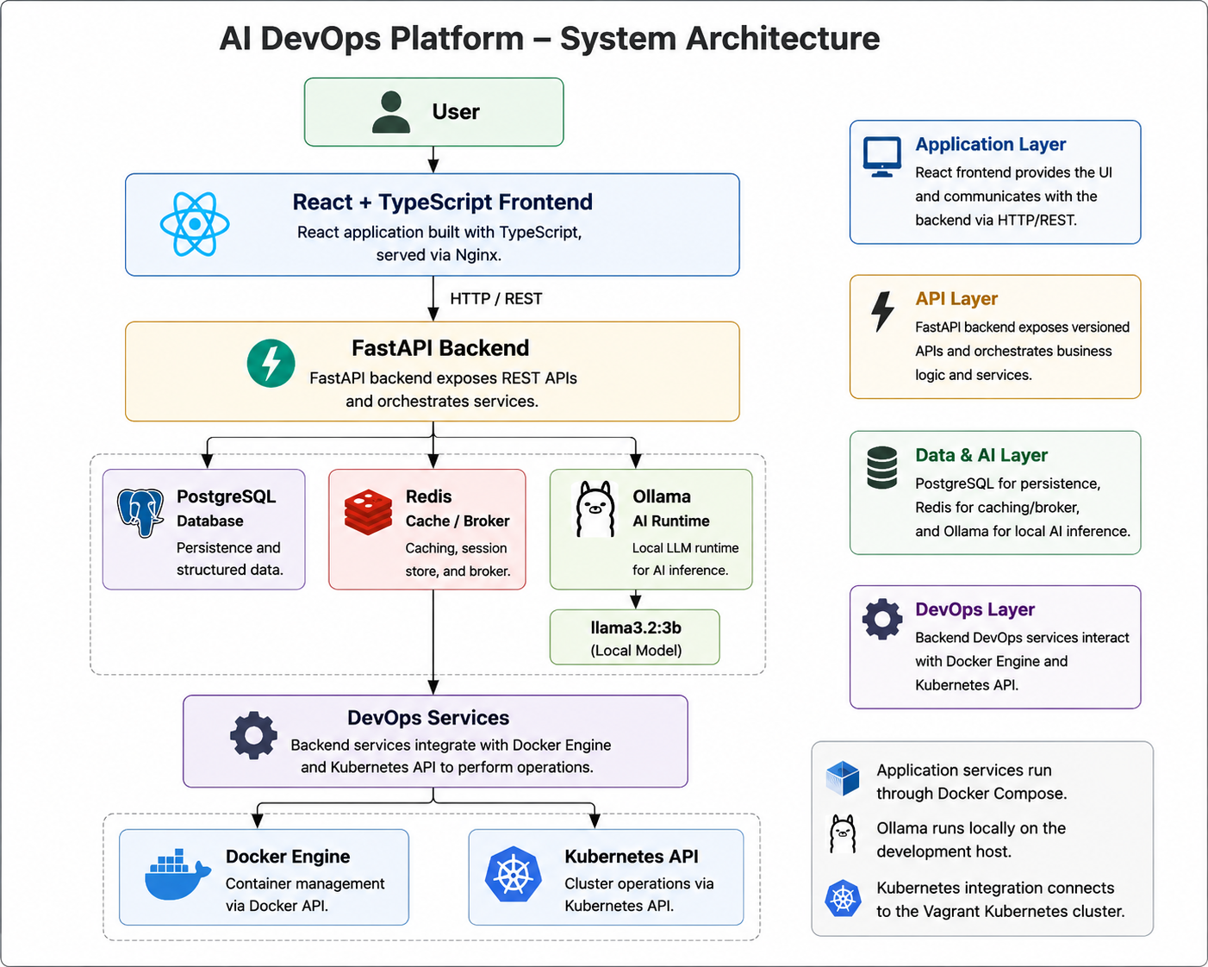Click the Ollama llama icon in AI Runtime box
Viewport: 1208px width, 967px height.
point(595,509)
